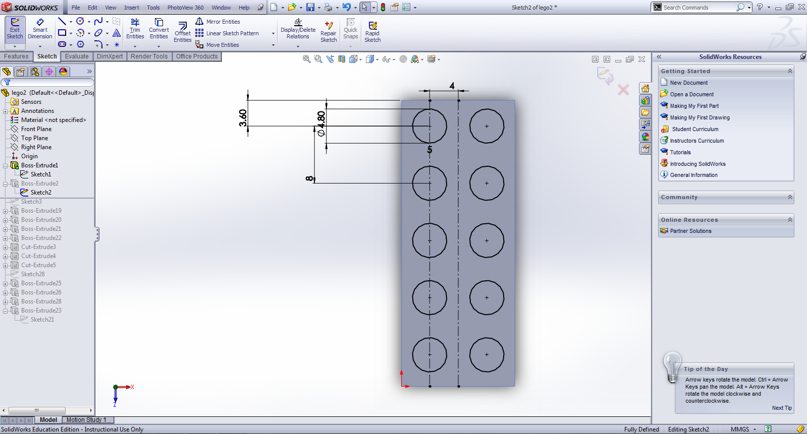Switch to the Features tab
The height and width of the screenshot is (434, 807).
click(16, 56)
